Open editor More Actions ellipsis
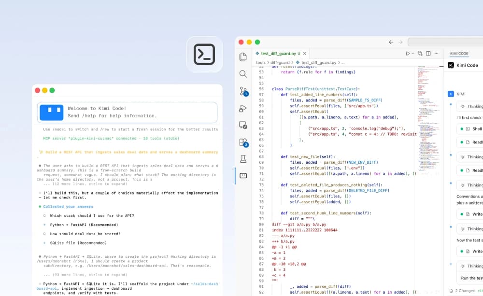 (x=437, y=54)
